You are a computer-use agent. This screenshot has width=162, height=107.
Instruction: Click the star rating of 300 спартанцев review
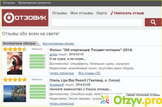(15, 49)
